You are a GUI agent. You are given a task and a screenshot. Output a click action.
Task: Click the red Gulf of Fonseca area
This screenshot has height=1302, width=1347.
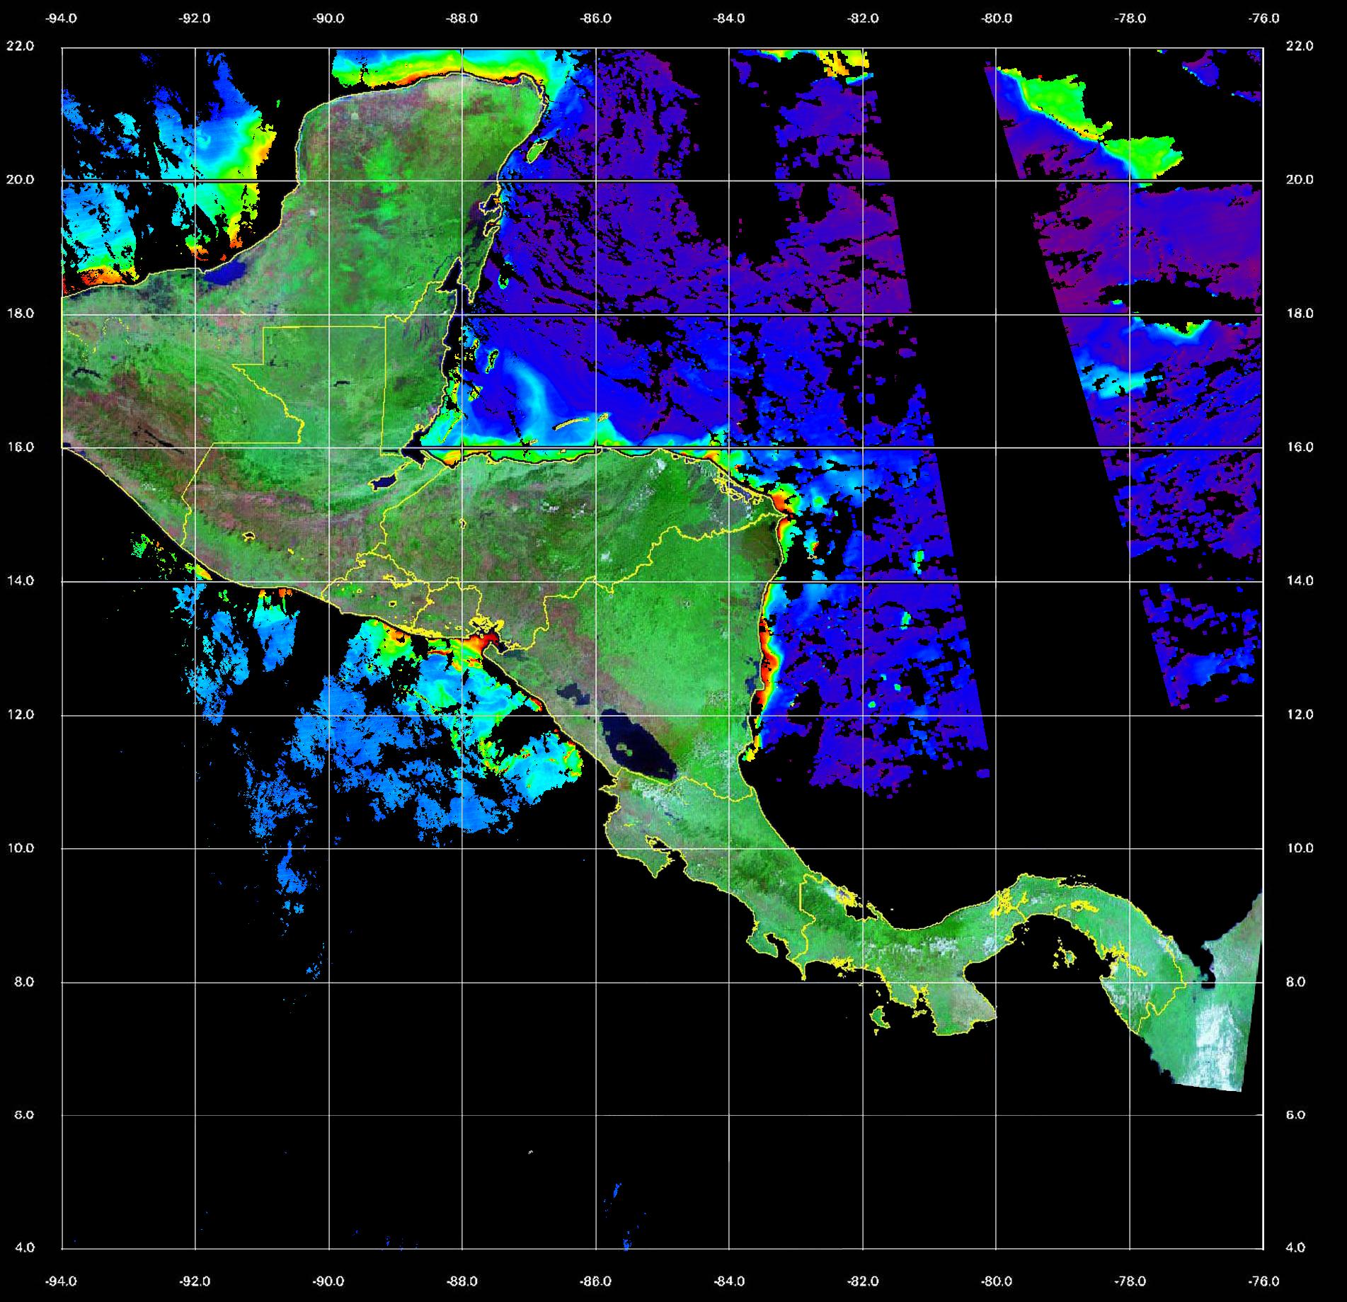click(483, 645)
